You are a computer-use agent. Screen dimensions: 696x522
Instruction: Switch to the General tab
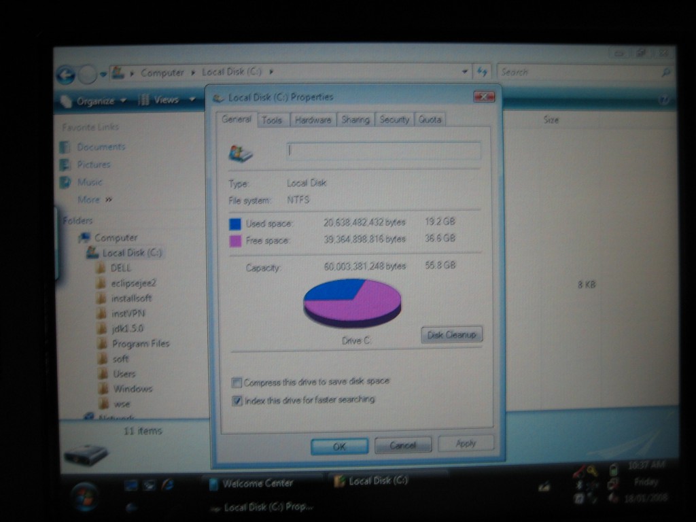[236, 120]
